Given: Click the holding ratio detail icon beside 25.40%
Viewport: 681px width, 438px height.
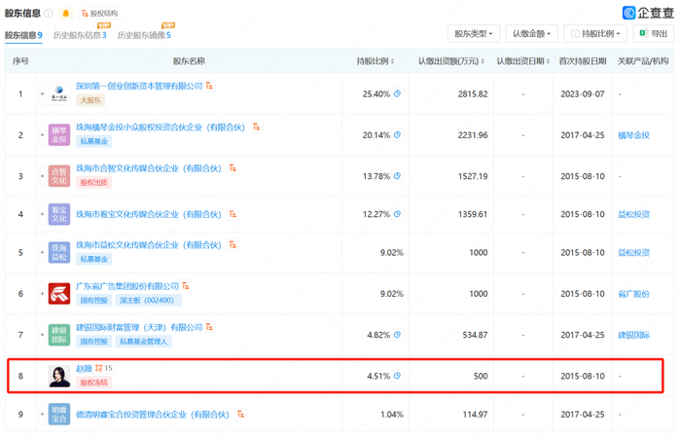Looking at the screenshot, I should [397, 93].
